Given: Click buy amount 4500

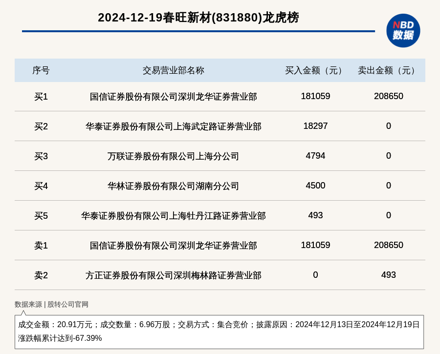Looking at the screenshot, I should coord(315,185).
